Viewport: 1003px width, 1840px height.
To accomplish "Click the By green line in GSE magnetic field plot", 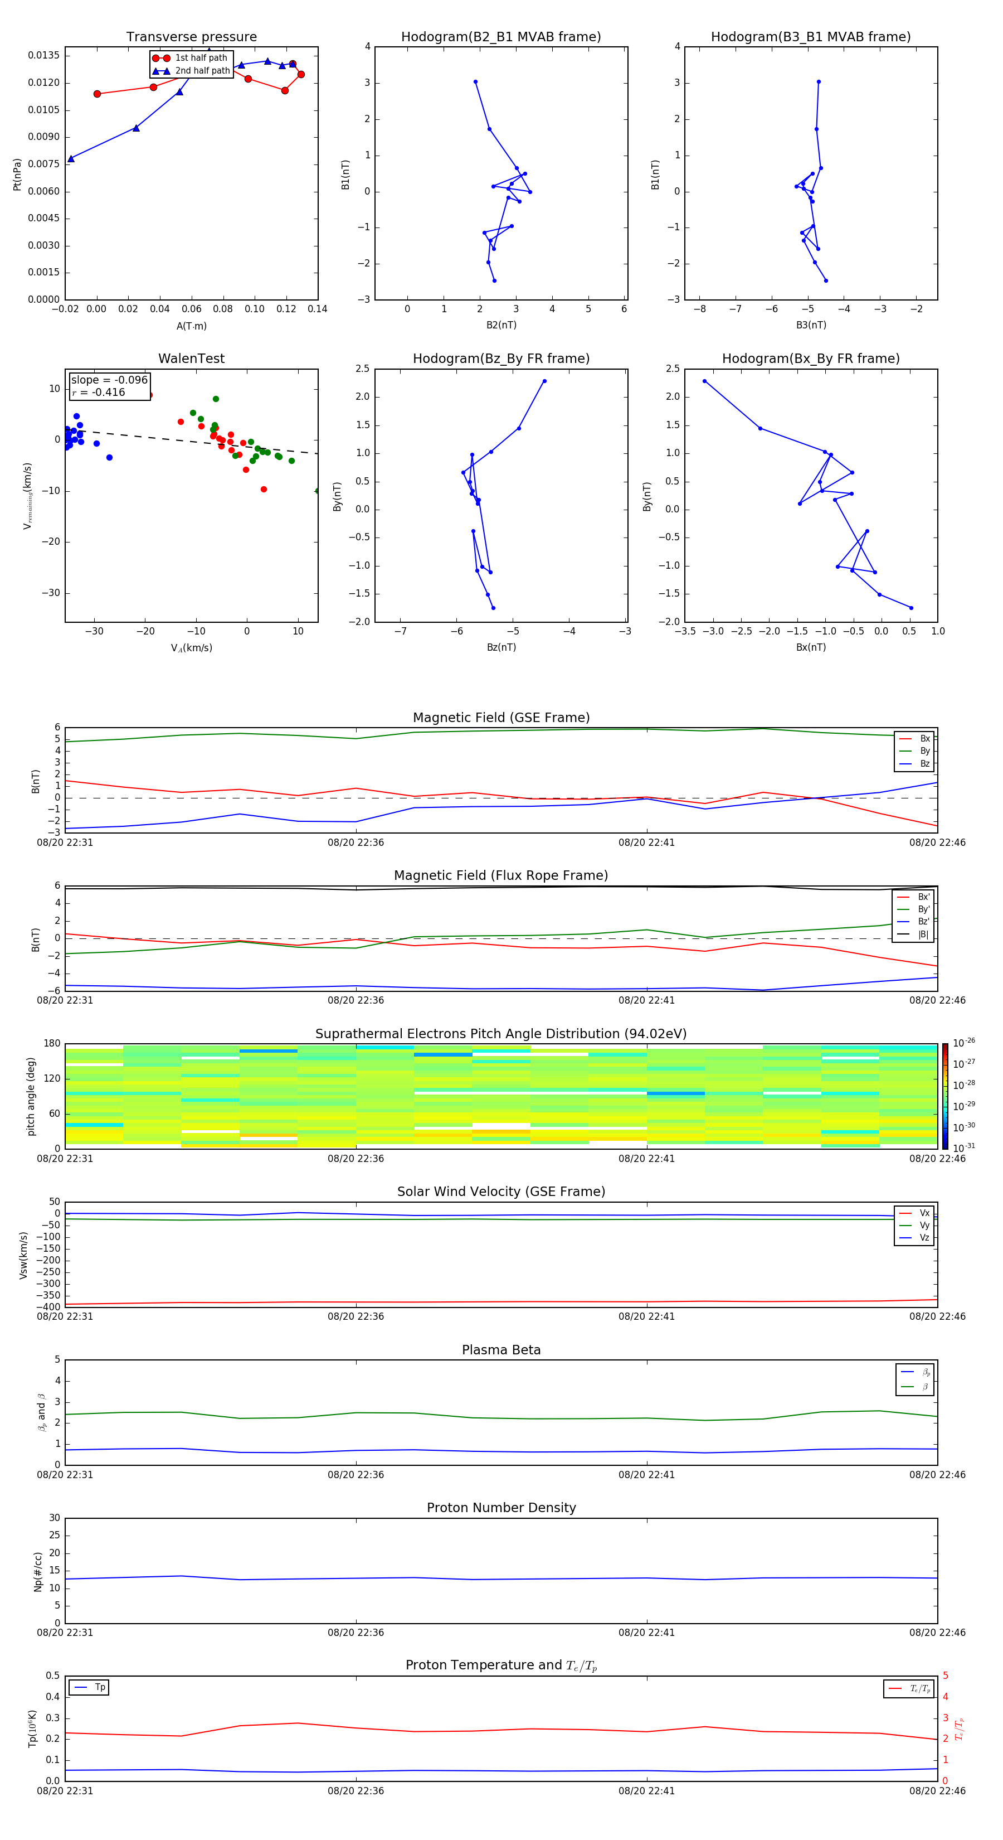I will pyautogui.click(x=500, y=730).
